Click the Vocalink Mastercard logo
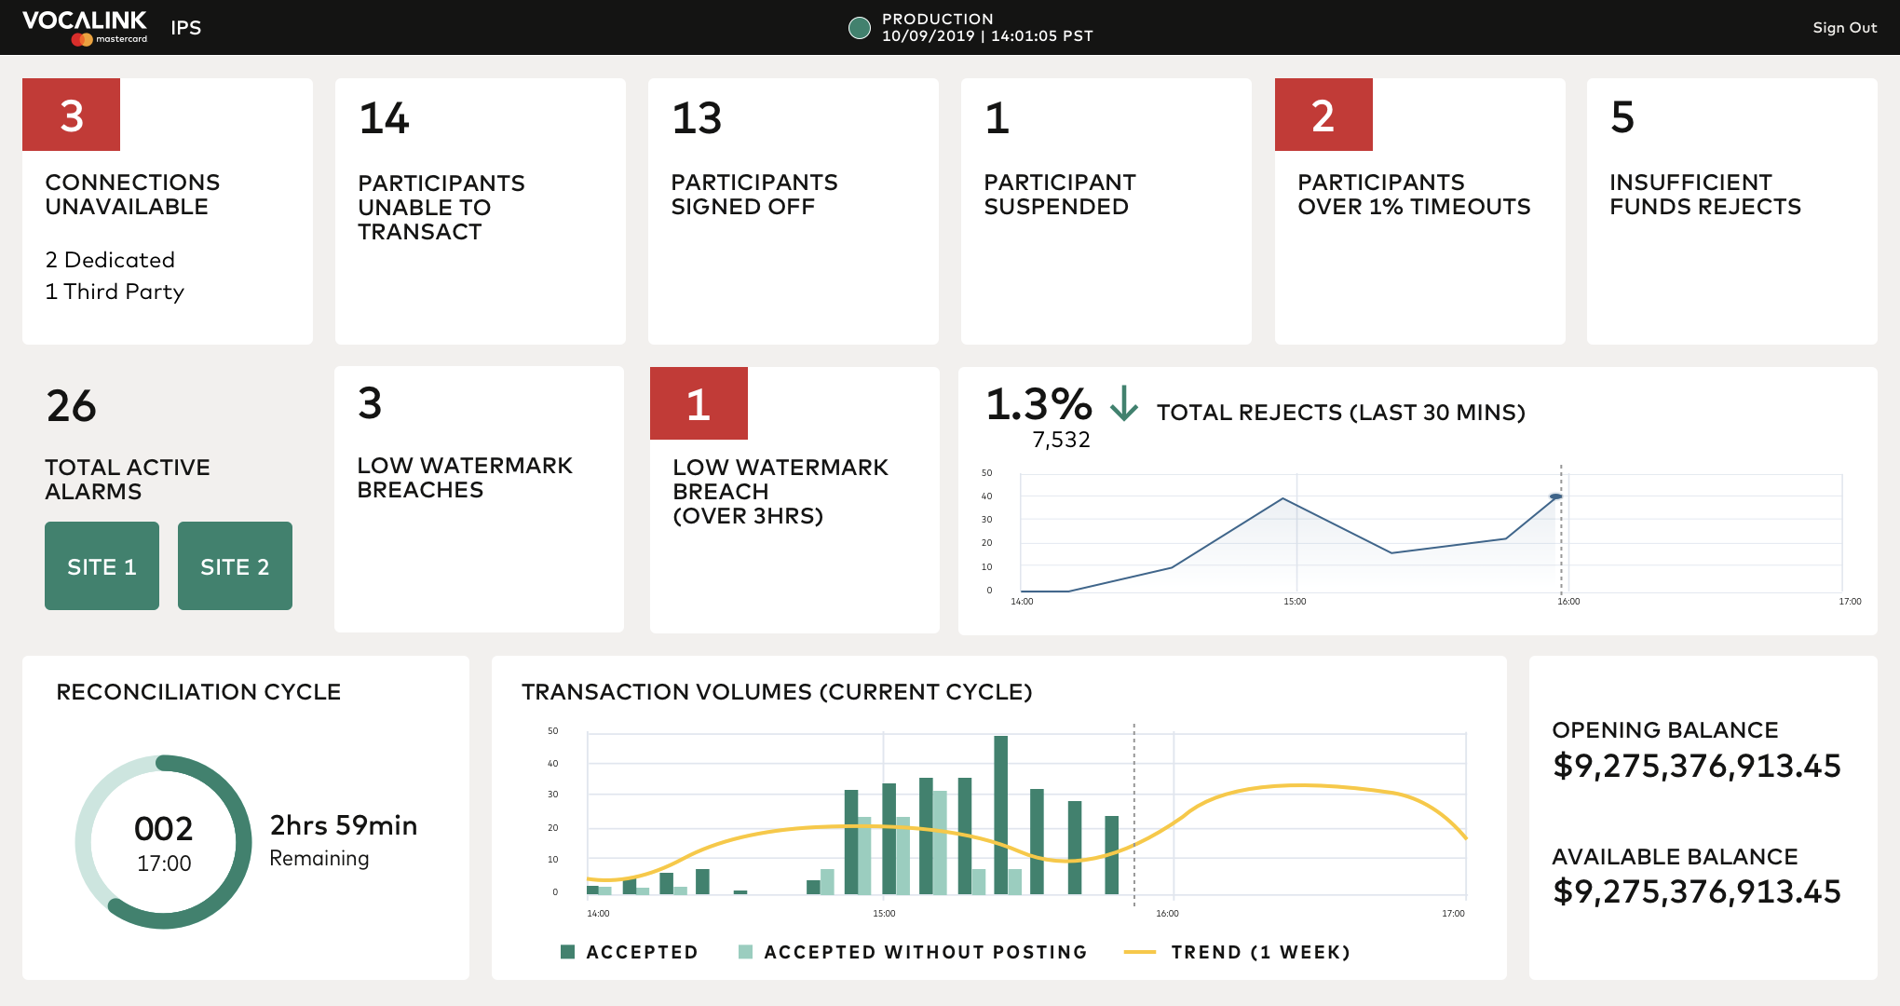The height and width of the screenshot is (1006, 1900). click(x=85, y=27)
